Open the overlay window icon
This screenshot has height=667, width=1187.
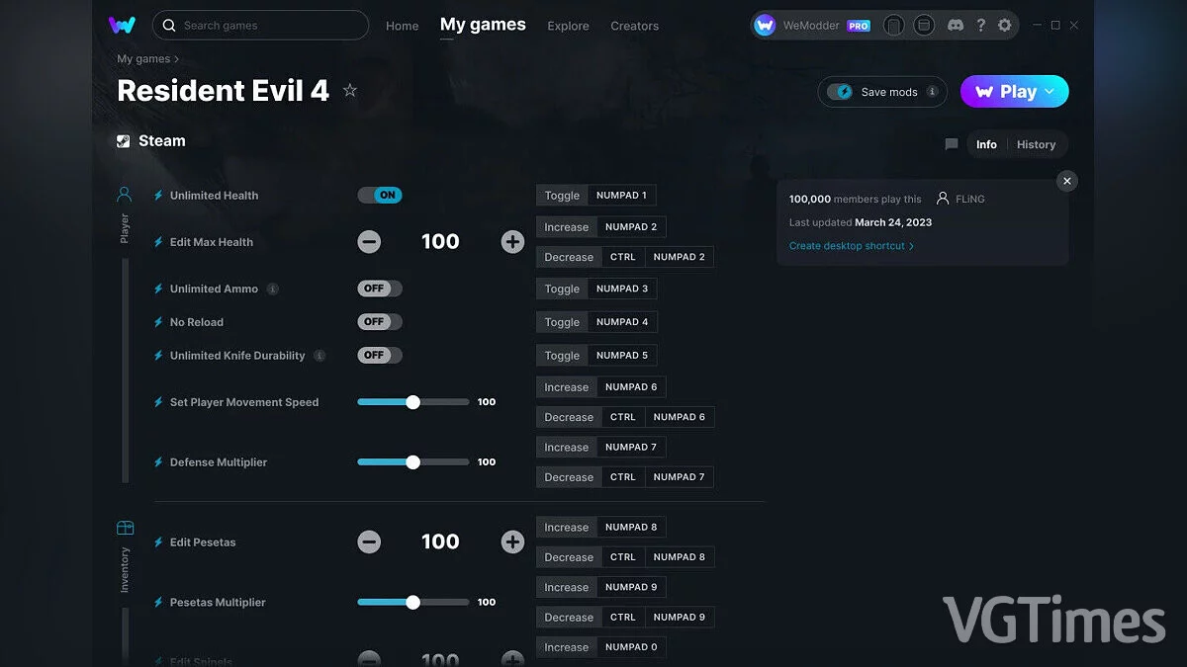[x=924, y=26]
